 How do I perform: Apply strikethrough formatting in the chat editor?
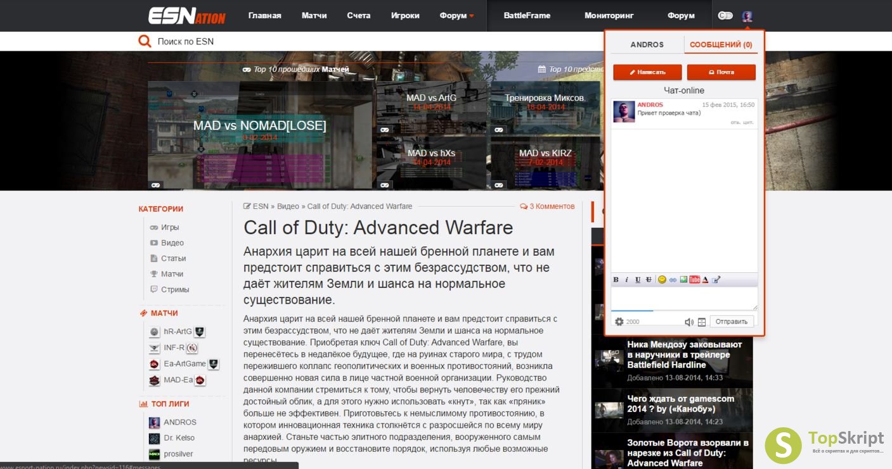649,280
